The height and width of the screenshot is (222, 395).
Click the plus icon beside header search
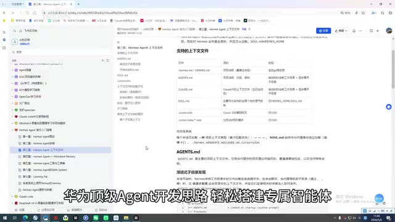tap(378, 31)
